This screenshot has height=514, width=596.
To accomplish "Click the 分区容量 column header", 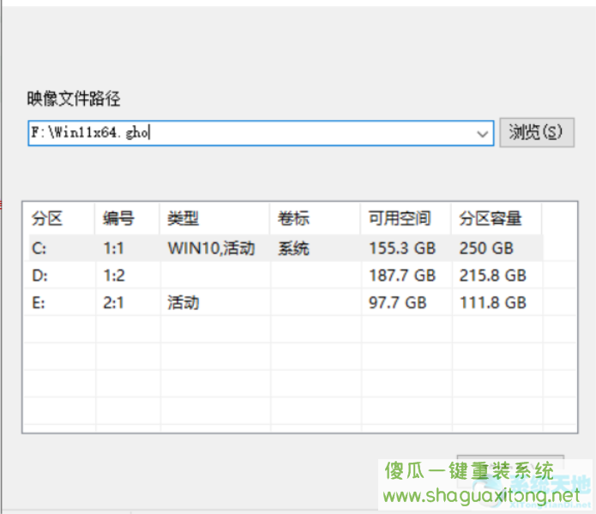I will (497, 218).
